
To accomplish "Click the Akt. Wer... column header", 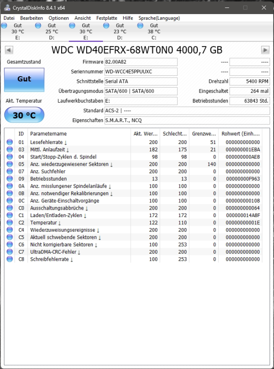I will coord(145,134).
